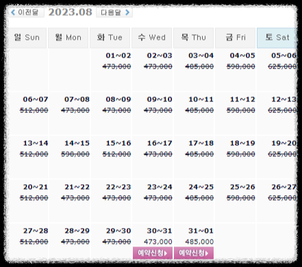
Task: Click date range 30~31
Action: [160, 231]
